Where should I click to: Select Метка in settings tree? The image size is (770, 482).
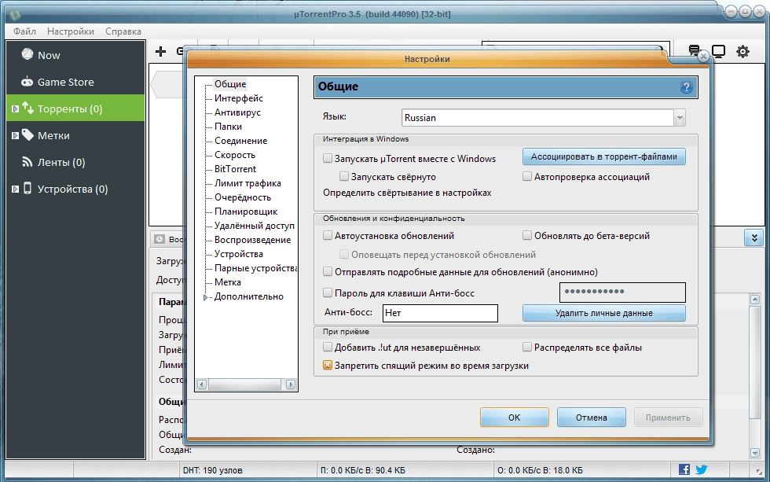227,282
